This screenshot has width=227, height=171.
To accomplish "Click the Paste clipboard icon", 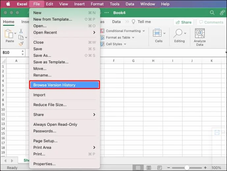I will pos(9,34).
